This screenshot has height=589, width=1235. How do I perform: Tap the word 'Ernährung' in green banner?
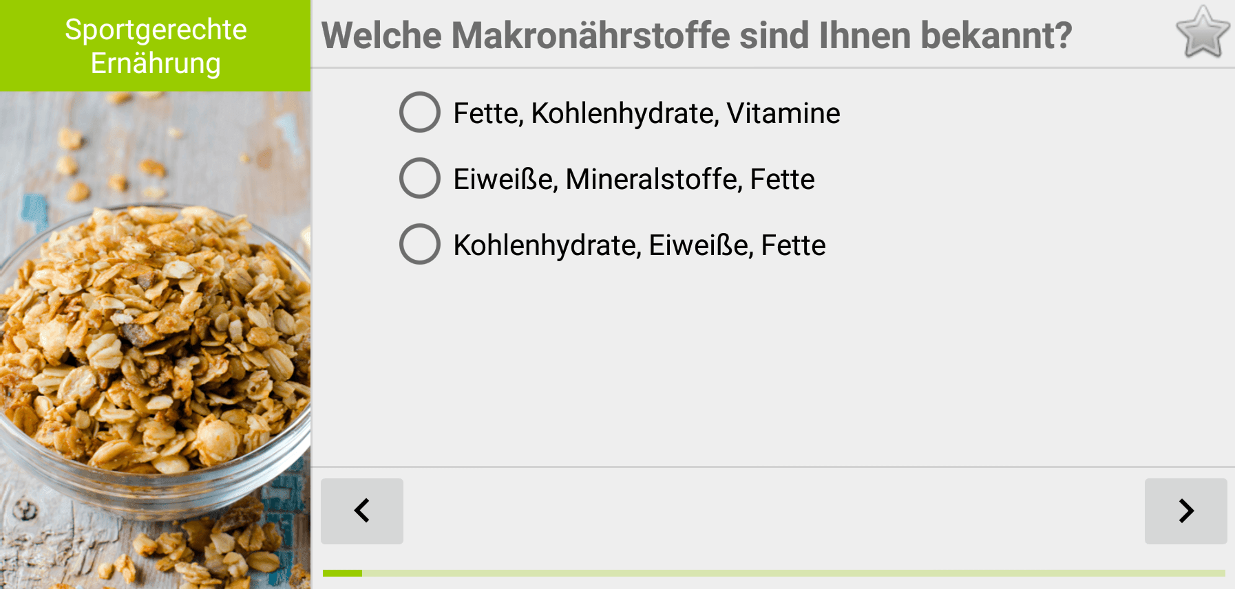(156, 64)
